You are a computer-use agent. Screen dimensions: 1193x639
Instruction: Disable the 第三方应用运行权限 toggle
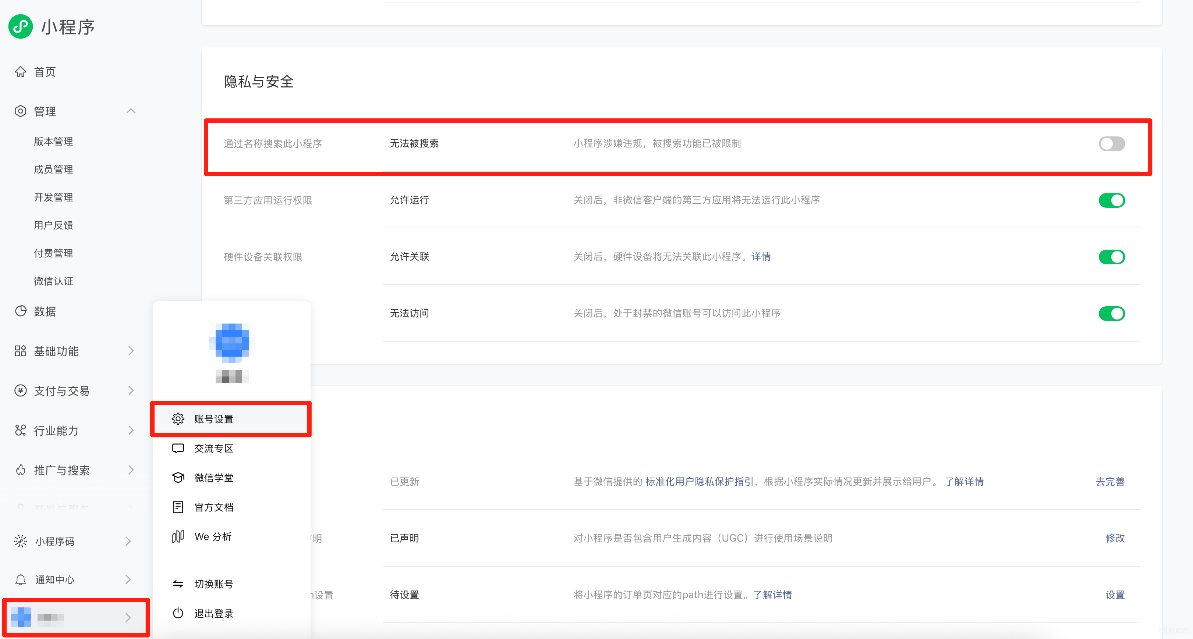tap(1111, 200)
